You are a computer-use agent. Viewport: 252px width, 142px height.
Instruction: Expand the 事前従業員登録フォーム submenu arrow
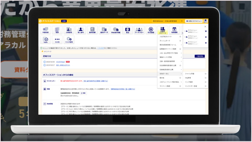tap(181, 45)
